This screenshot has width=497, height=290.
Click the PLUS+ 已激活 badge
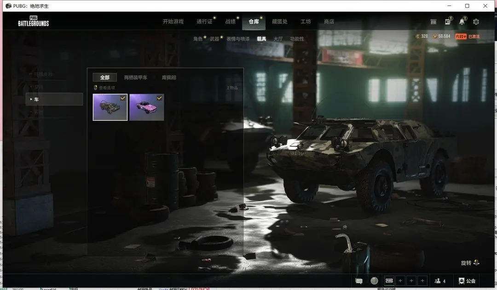468,36
